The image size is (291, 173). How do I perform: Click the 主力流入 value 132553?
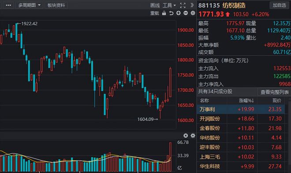pos(282,68)
